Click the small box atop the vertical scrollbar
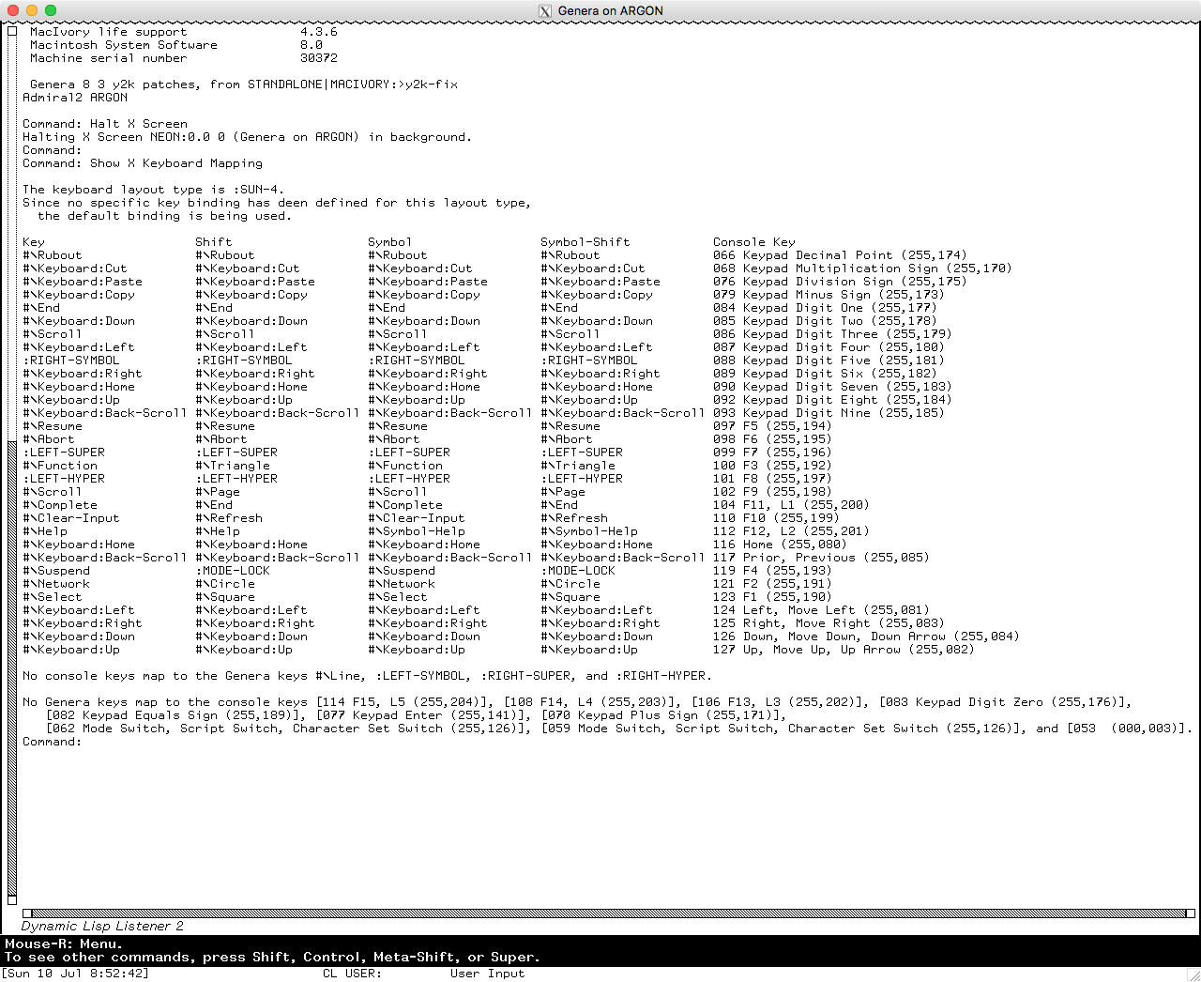Viewport: 1201px width, 982px height. pyautogui.click(x=12, y=31)
